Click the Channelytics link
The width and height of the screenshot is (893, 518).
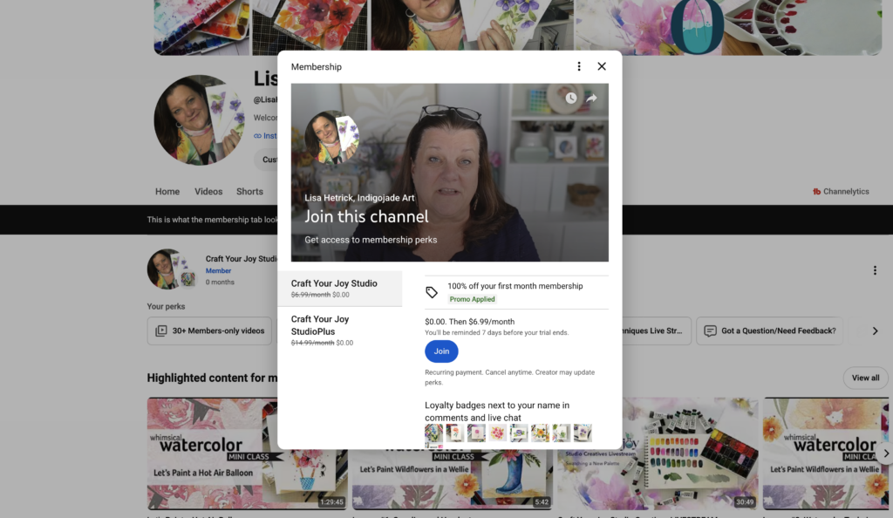click(x=841, y=191)
